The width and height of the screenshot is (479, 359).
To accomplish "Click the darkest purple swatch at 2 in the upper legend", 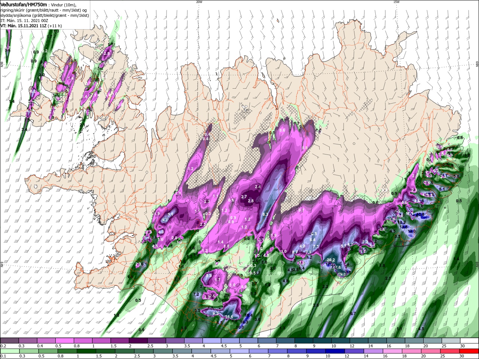I will (138, 341).
